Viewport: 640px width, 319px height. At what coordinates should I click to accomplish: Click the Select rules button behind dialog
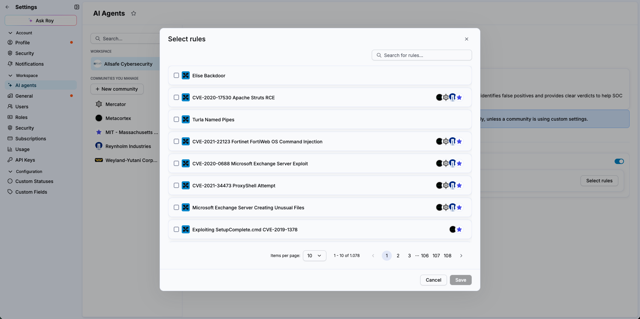(599, 181)
